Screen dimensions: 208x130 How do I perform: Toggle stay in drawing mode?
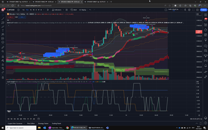click(3, 60)
